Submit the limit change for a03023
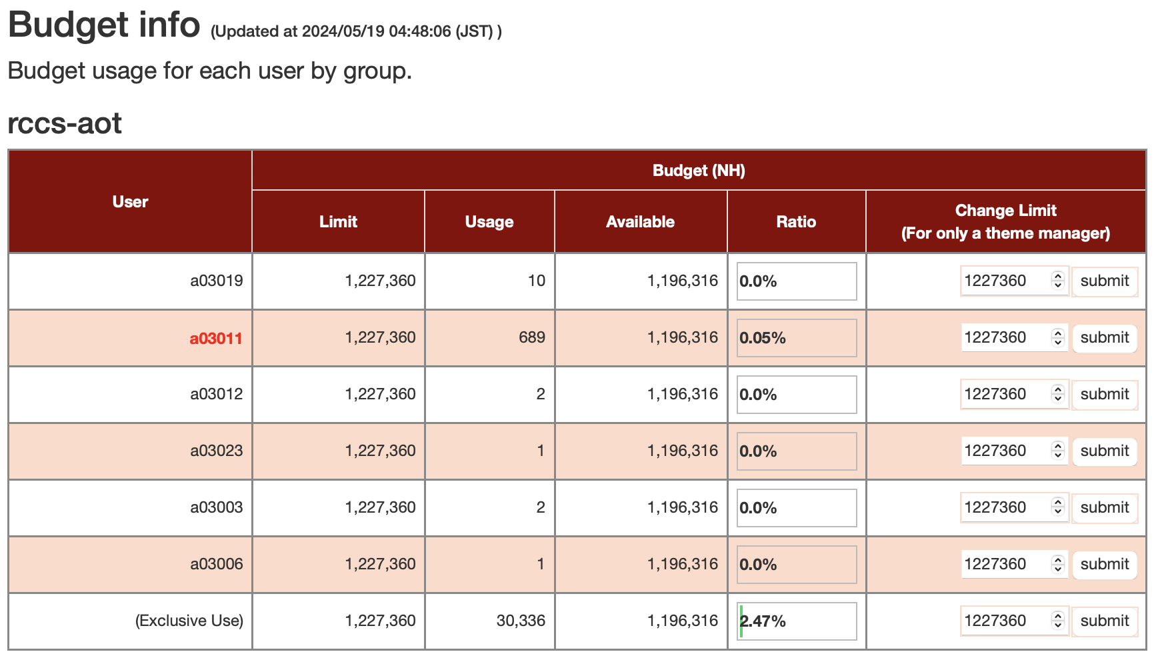The width and height of the screenshot is (1156, 660). pyautogui.click(x=1104, y=451)
